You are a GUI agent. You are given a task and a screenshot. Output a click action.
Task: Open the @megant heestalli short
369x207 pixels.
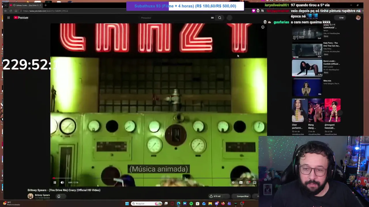click(332, 110)
